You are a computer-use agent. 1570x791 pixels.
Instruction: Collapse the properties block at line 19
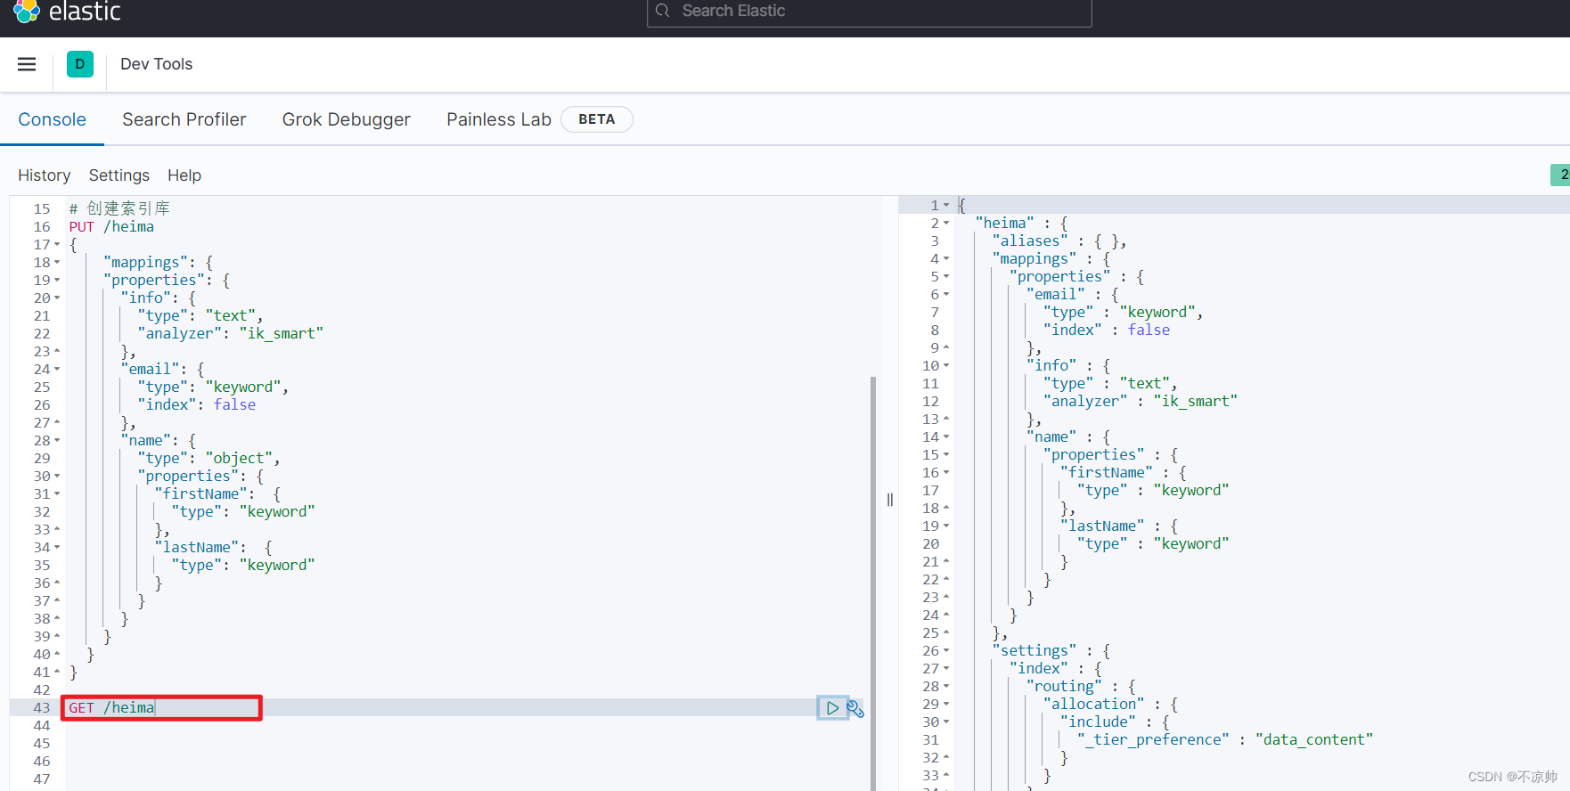click(x=57, y=280)
